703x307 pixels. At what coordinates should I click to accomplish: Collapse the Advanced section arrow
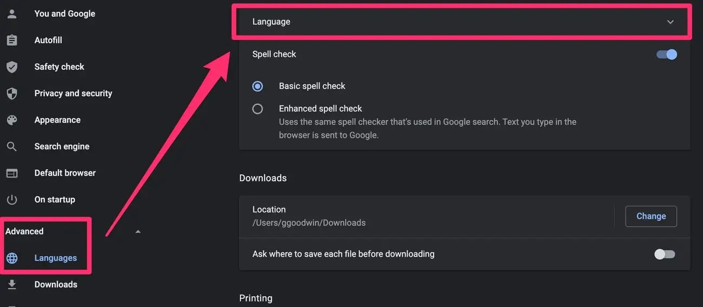pyautogui.click(x=138, y=231)
